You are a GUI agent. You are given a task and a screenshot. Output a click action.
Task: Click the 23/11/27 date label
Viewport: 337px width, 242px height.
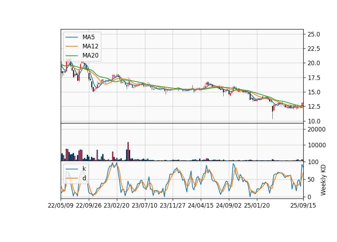pos(173,206)
